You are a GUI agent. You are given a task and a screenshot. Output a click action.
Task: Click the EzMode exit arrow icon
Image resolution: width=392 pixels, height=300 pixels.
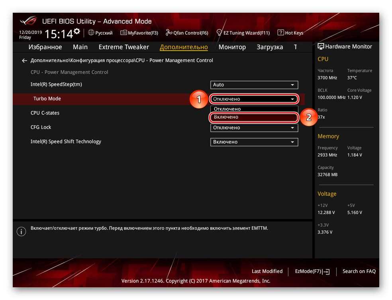pos(326,272)
